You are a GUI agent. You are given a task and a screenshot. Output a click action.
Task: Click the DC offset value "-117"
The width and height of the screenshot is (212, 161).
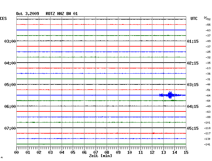(x=207, y=133)
